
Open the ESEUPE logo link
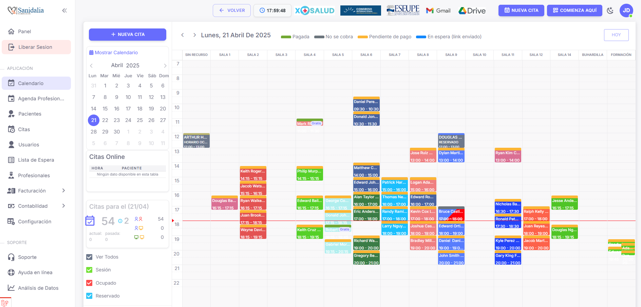[x=403, y=11]
